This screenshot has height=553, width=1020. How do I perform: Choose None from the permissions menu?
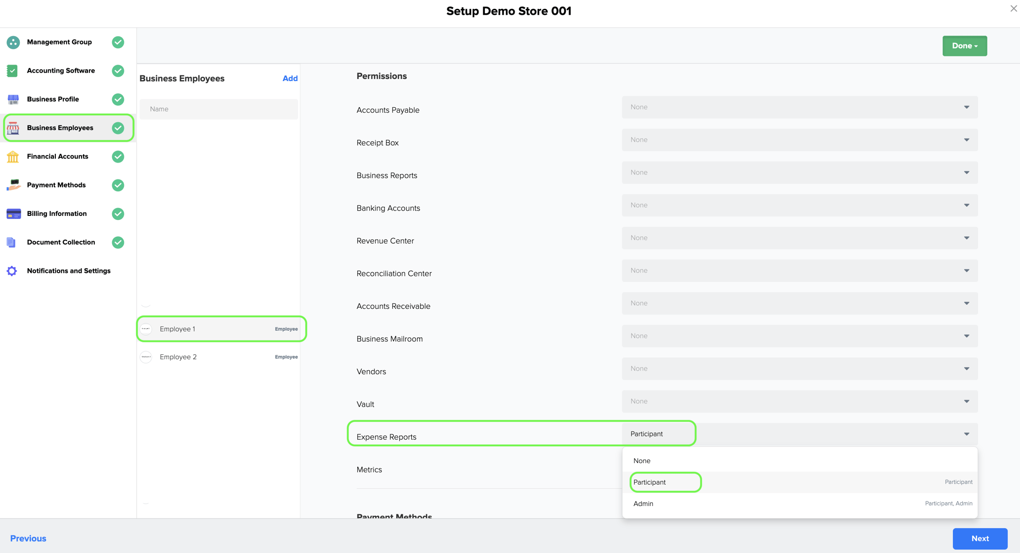pos(641,461)
